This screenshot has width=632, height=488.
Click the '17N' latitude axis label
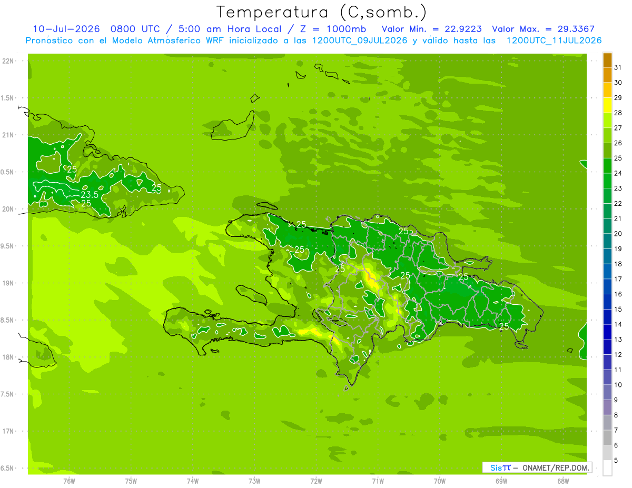click(8, 431)
